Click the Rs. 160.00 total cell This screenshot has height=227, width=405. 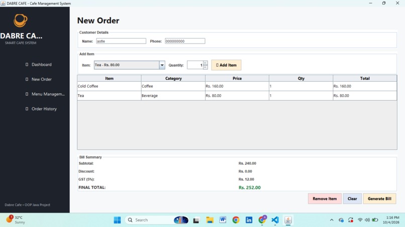365,86
